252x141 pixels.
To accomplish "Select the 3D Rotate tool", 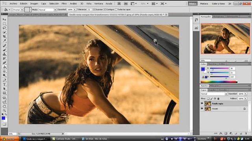I will tap(4, 98).
